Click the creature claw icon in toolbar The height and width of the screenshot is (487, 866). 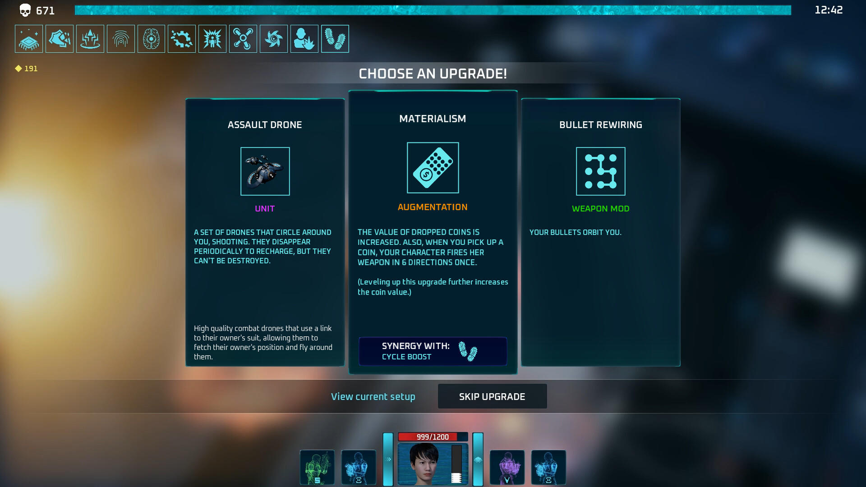[59, 38]
